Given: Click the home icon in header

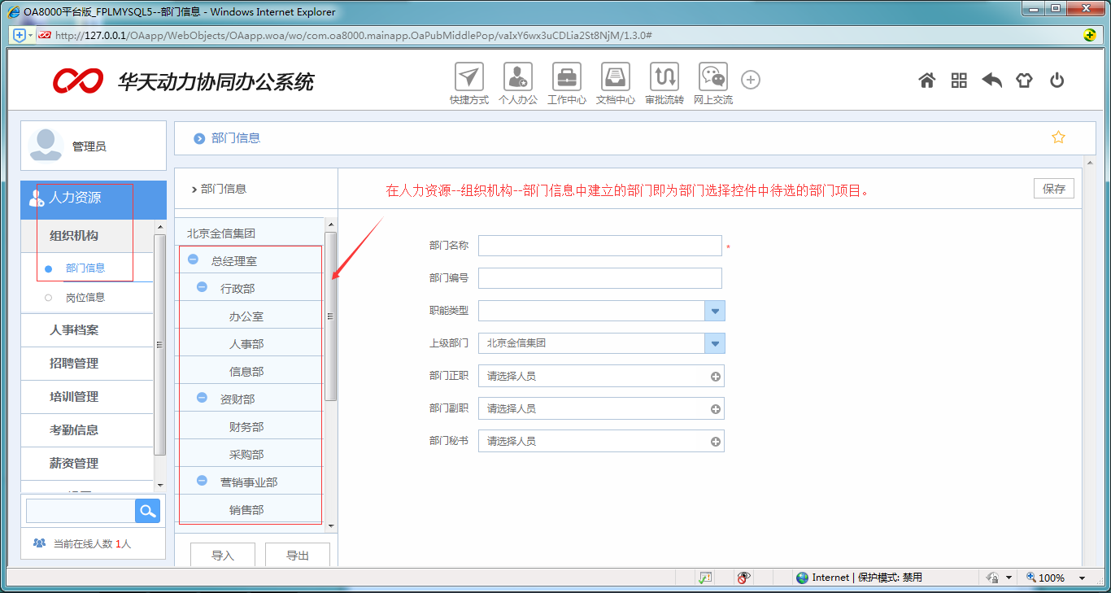Looking at the screenshot, I should click(x=926, y=81).
